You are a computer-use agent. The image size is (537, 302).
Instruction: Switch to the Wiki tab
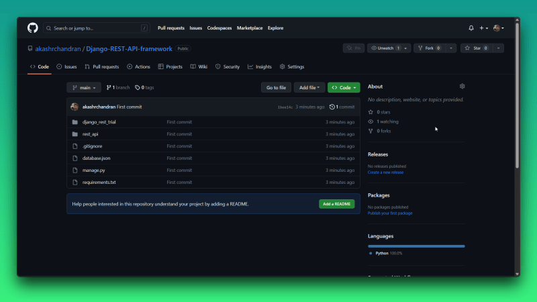tap(199, 66)
